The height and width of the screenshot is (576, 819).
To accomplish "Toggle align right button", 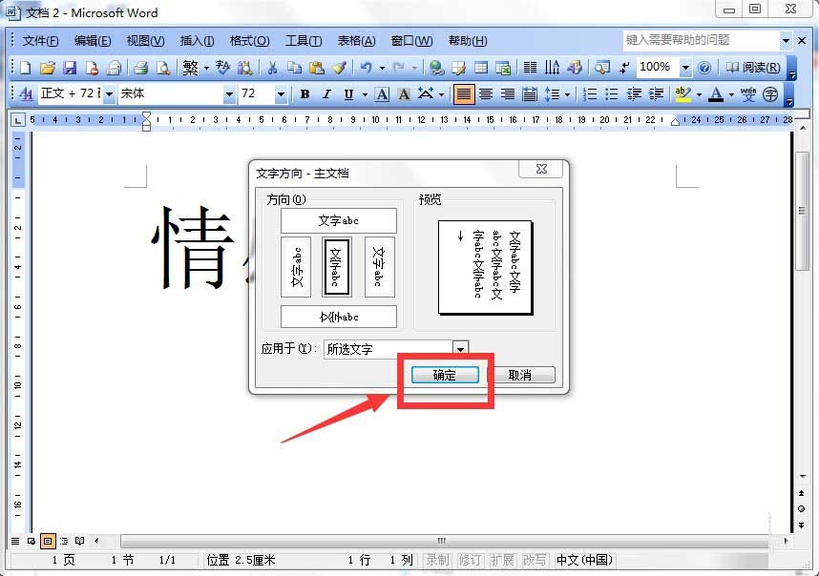I will click(x=508, y=93).
